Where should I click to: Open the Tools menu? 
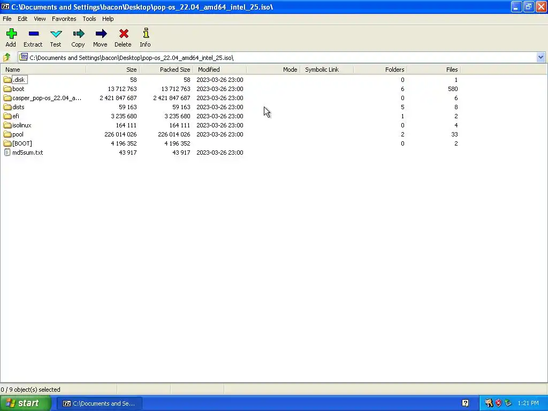(x=89, y=19)
